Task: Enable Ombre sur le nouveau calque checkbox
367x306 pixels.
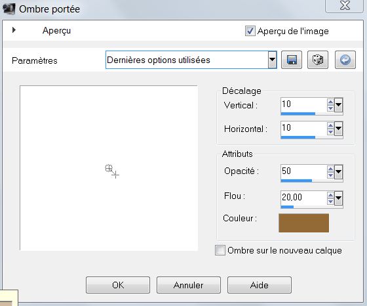Action: point(220,250)
